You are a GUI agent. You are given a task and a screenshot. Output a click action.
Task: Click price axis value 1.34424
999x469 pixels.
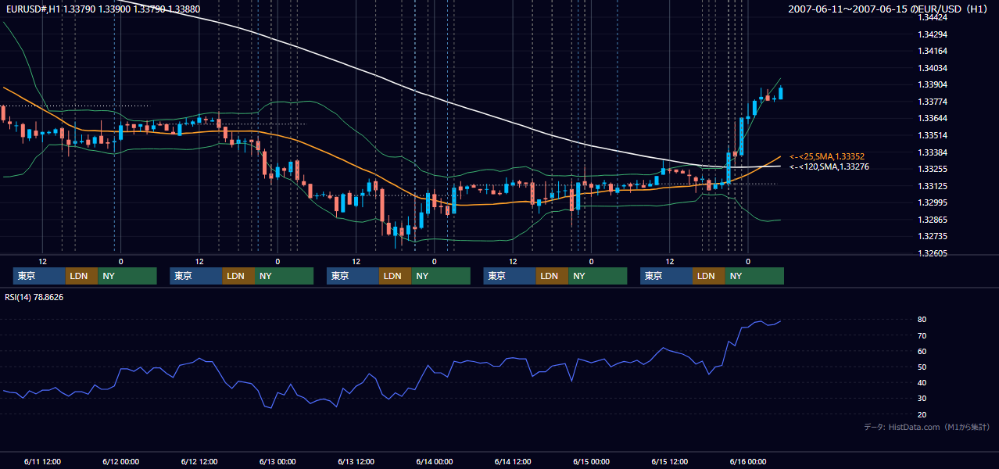point(933,17)
